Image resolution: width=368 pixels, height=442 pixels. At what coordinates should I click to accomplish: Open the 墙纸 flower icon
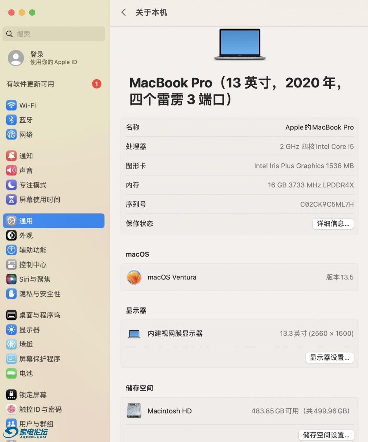point(11,344)
